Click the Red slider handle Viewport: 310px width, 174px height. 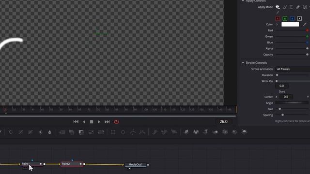point(307,30)
